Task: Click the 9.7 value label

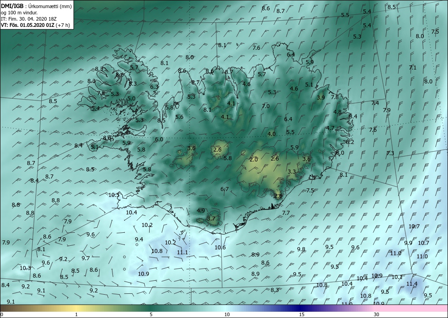Action: [x=86, y=258]
